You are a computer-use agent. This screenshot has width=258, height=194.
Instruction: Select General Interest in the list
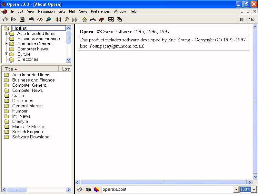(x=27, y=106)
